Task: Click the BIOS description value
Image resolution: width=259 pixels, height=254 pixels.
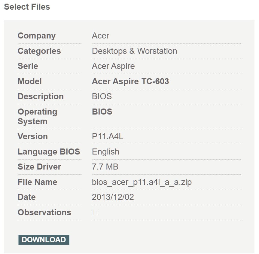Action: coord(102,96)
